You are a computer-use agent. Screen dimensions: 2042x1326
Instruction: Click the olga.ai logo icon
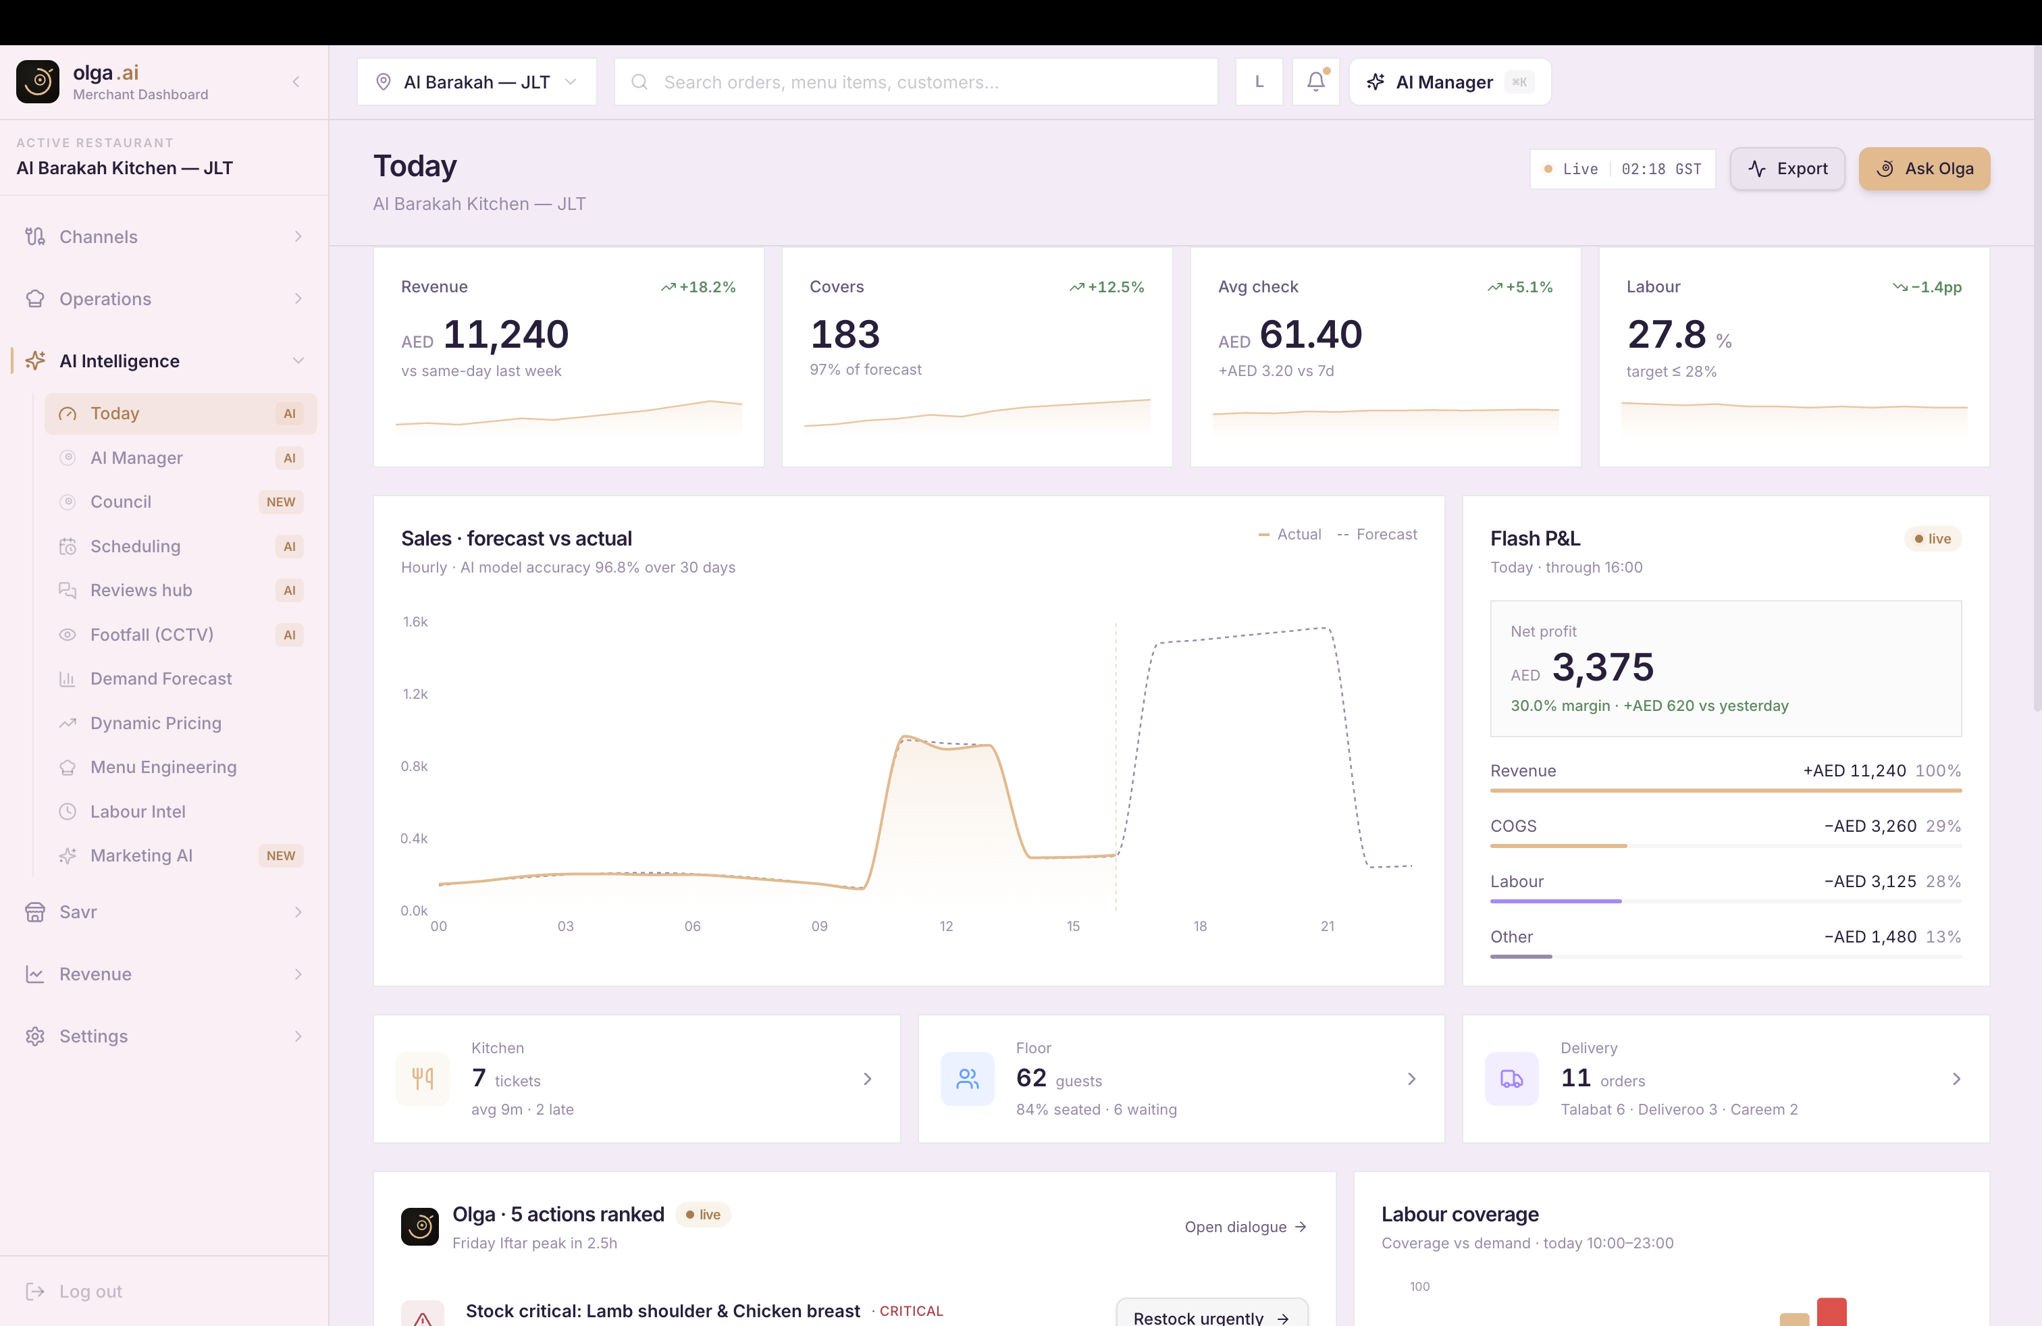click(x=38, y=82)
